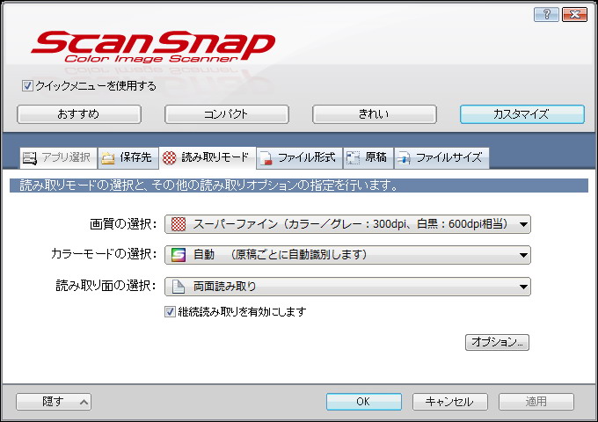Open the 読み取り面の選択 dropdown
The width and height of the screenshot is (598, 422).
[347, 286]
